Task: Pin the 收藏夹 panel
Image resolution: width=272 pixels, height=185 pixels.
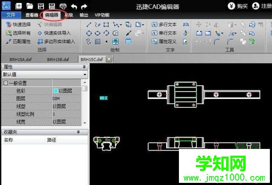Action: tap(78, 132)
